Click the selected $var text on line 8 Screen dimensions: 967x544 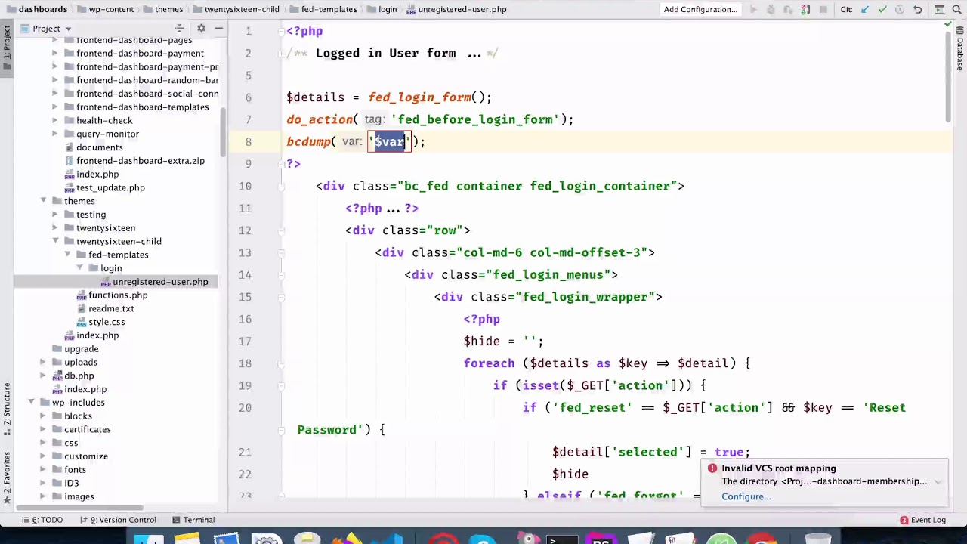(x=389, y=141)
